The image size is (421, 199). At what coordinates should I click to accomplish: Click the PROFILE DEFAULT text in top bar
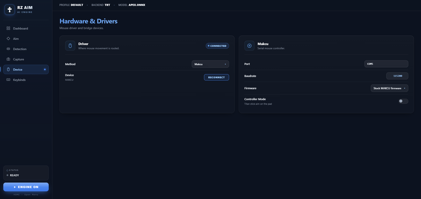71,5
